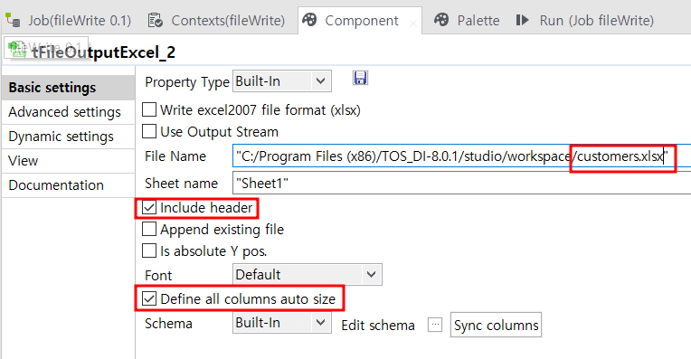Expand the Property Type dropdown

pos(282,81)
